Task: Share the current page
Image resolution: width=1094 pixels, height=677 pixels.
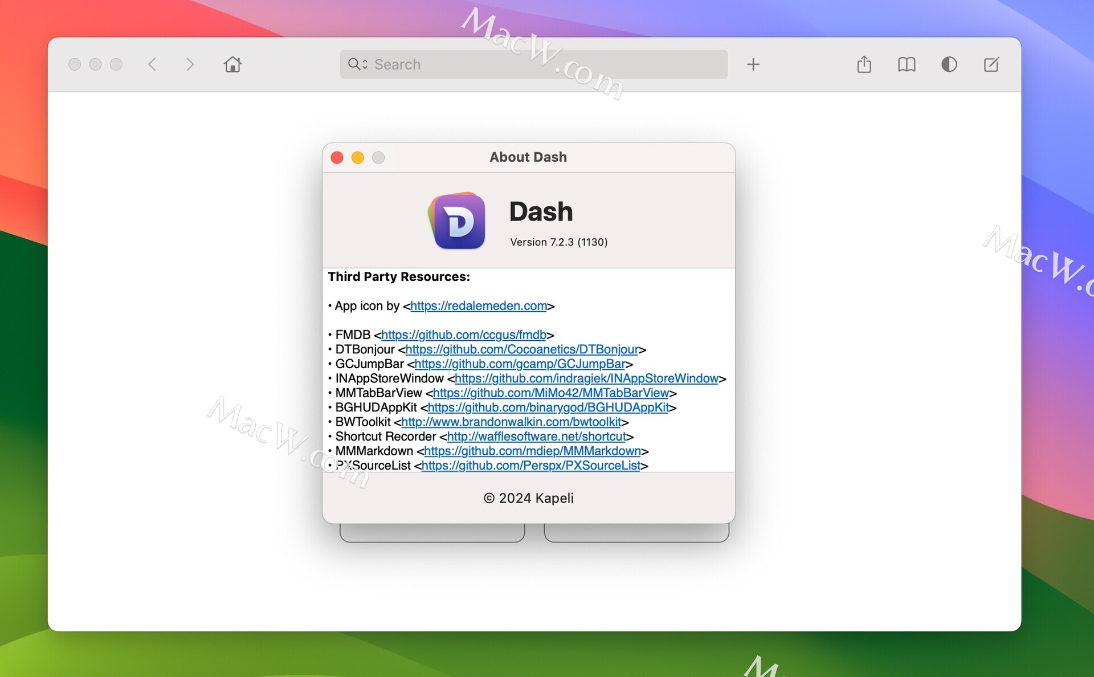Action: point(865,64)
